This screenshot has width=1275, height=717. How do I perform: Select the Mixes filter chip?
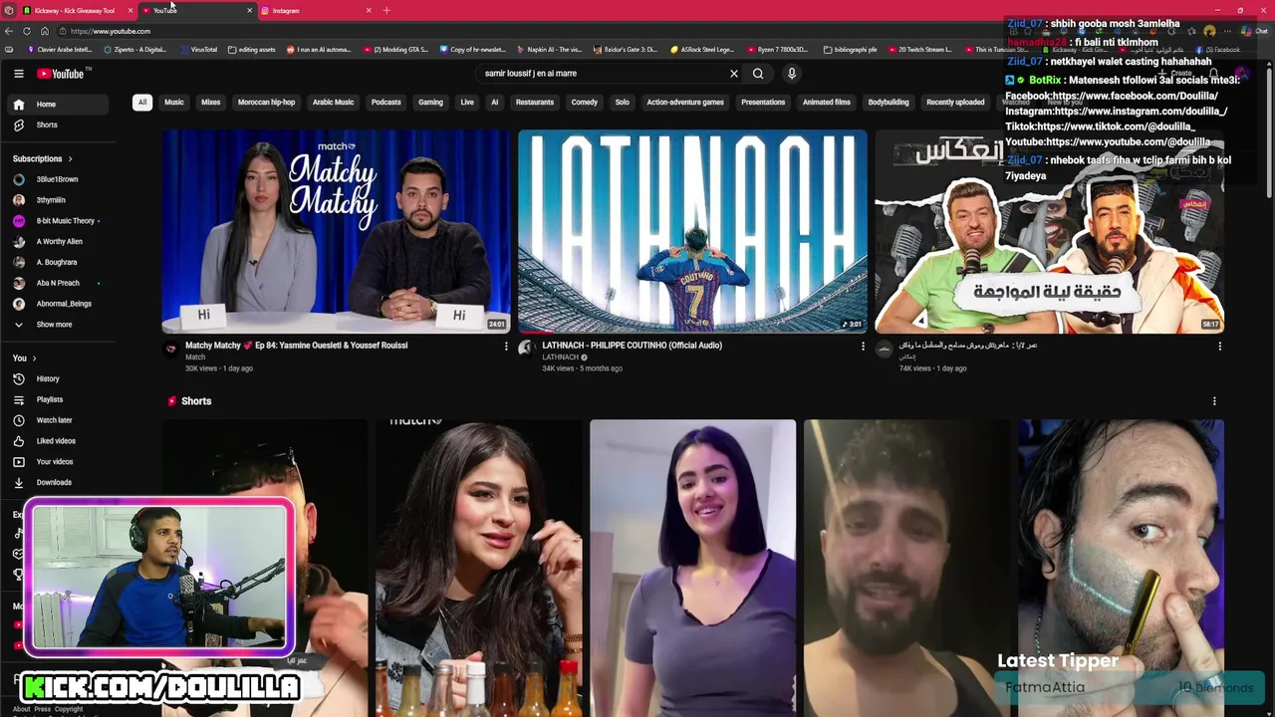coord(210,102)
